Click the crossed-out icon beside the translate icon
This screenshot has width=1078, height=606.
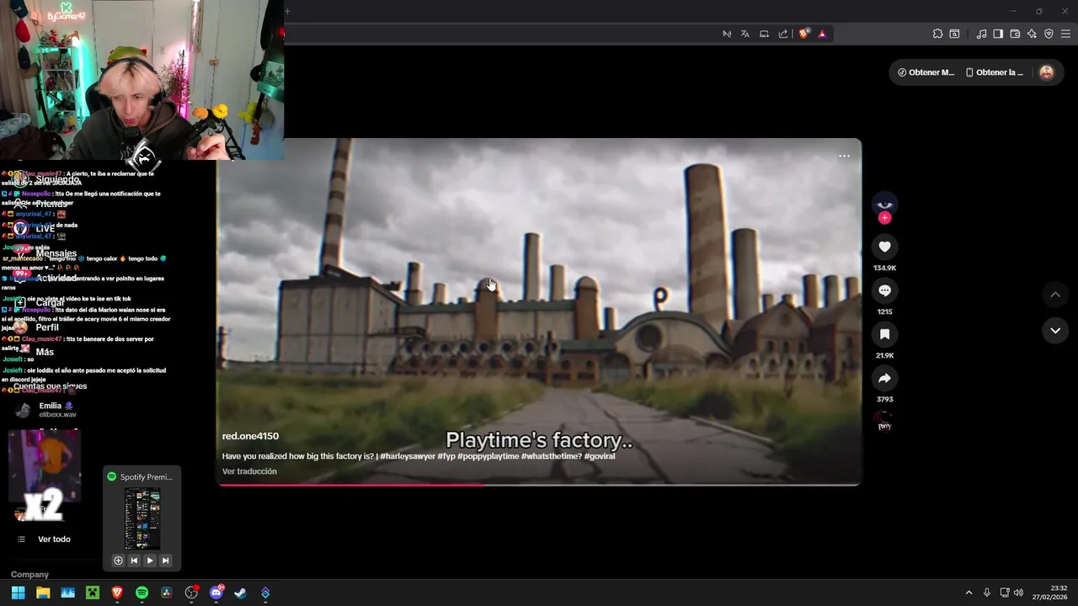coord(727,34)
